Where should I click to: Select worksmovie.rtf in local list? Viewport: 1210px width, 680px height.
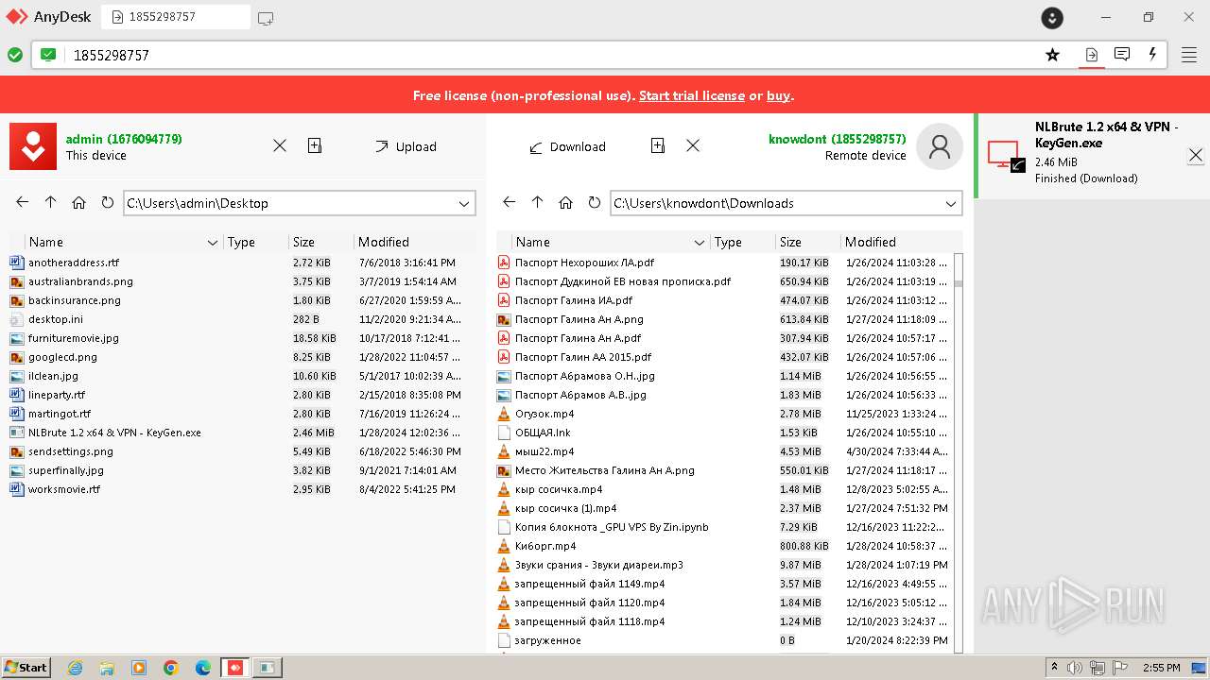(64, 489)
